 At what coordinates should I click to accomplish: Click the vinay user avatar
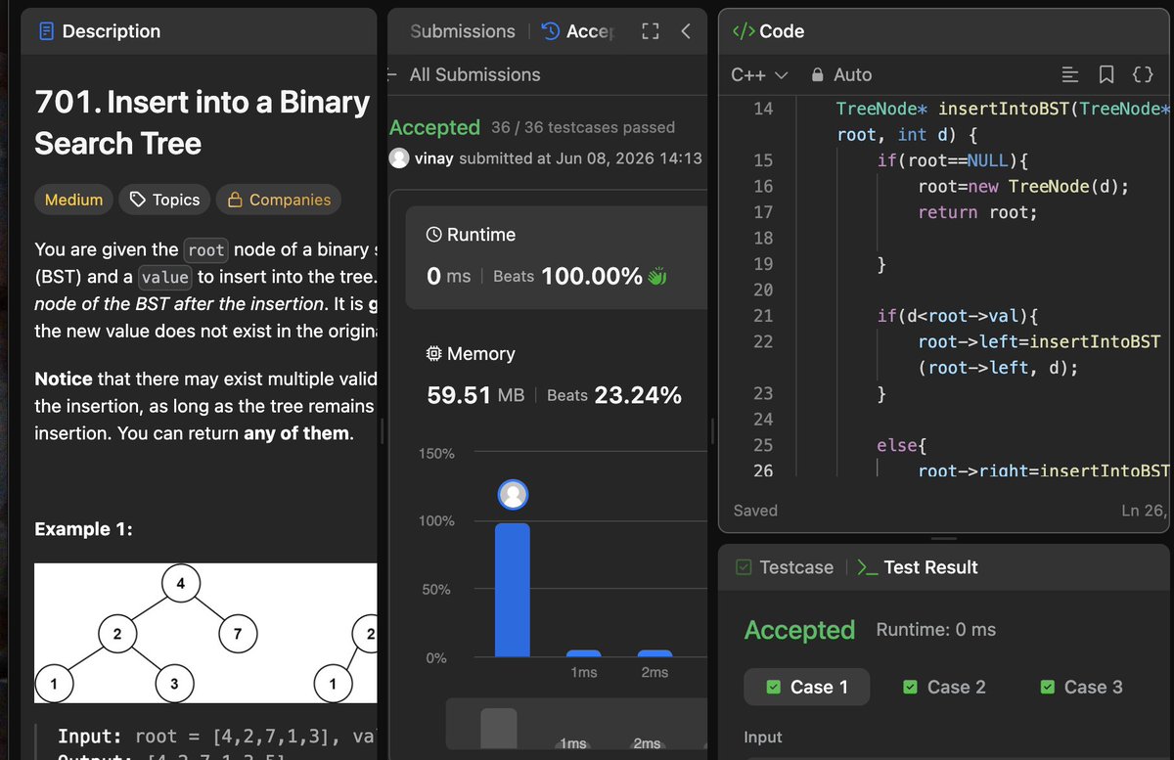coord(399,158)
